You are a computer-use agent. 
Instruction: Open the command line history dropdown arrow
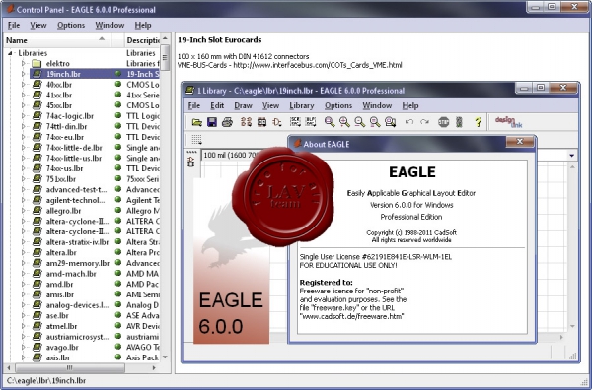click(571, 156)
